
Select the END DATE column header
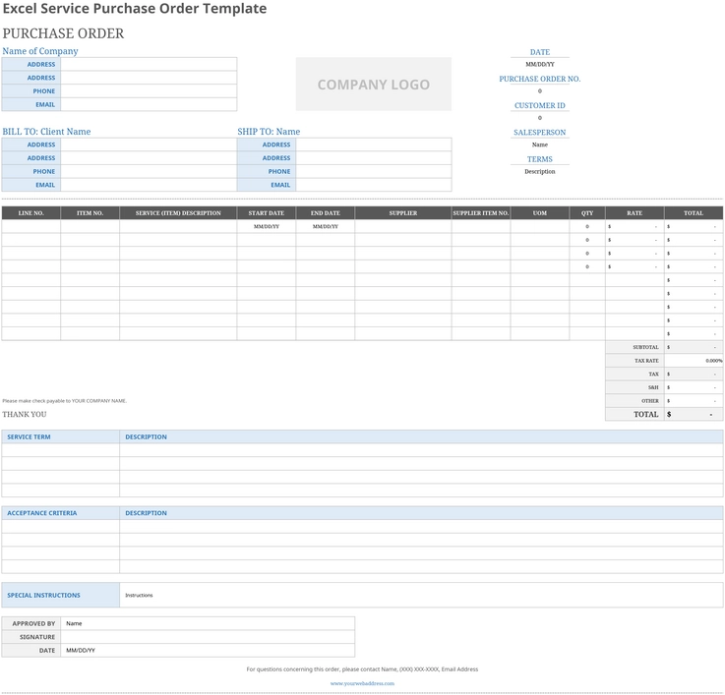(x=326, y=213)
